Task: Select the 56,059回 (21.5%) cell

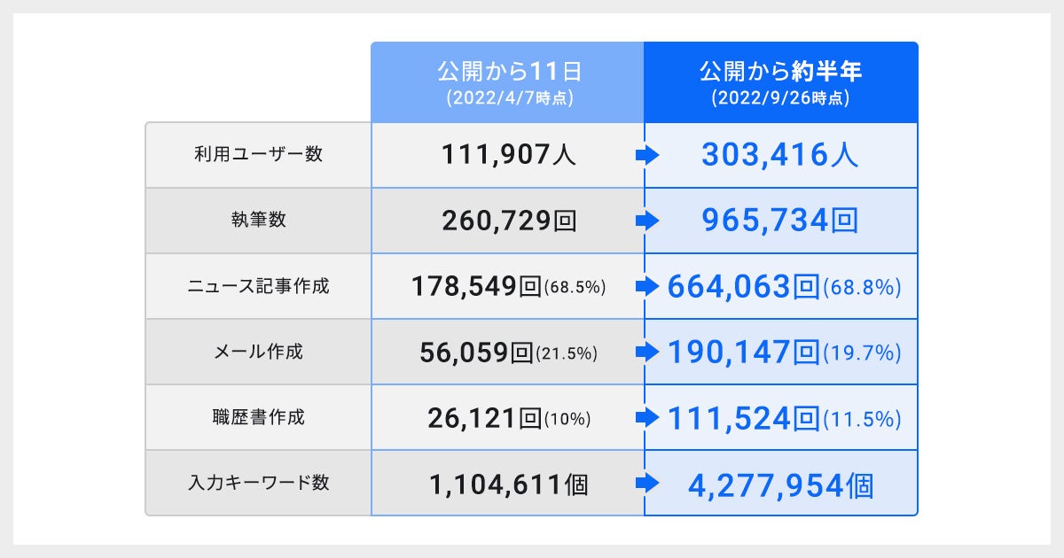Action: pos(508,353)
